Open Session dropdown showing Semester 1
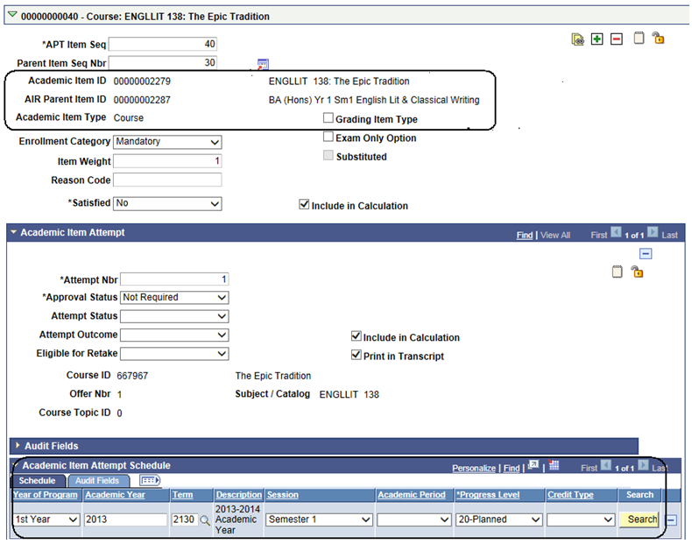Screen dimensions: 692x544 [x=319, y=519]
